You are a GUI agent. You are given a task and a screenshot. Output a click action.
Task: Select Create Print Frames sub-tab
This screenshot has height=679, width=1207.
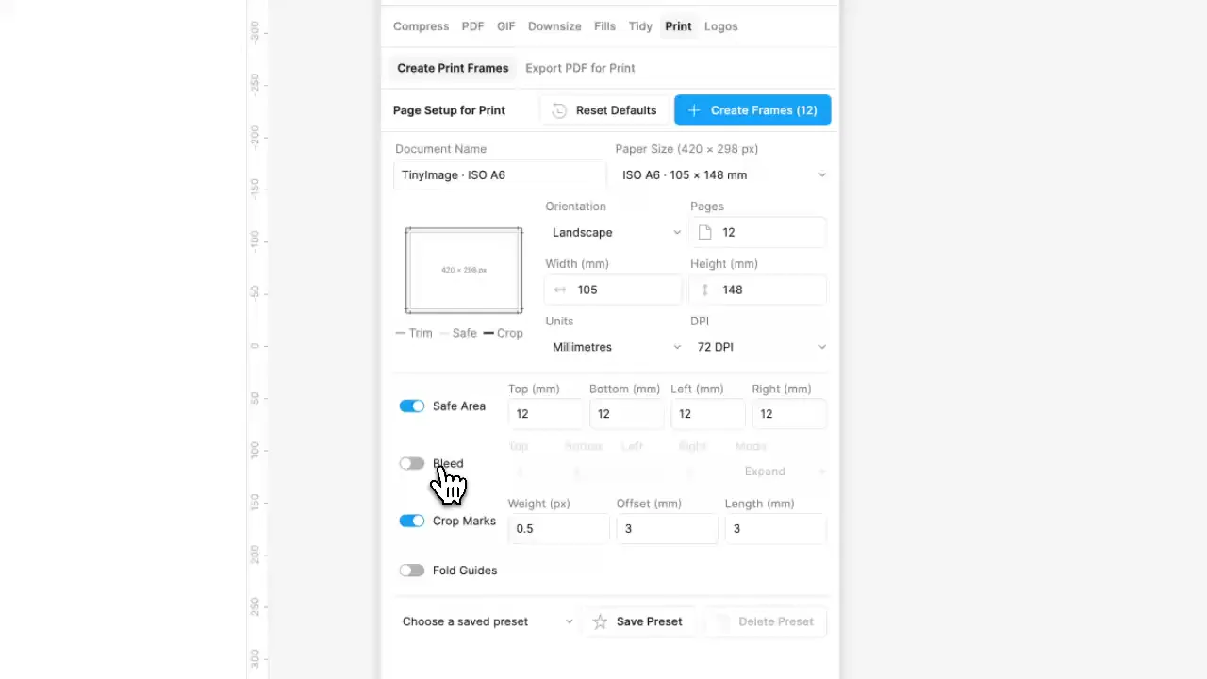coord(453,68)
